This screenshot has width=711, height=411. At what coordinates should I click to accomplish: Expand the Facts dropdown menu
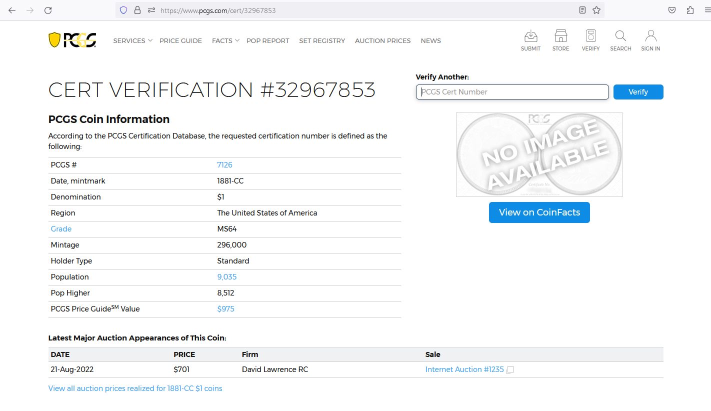click(225, 40)
